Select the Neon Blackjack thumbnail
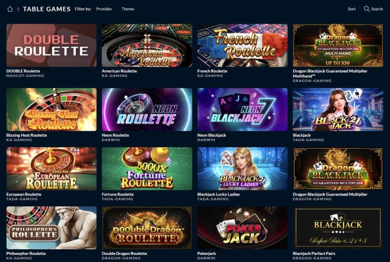Screen dimensions: 390x262 243,109
